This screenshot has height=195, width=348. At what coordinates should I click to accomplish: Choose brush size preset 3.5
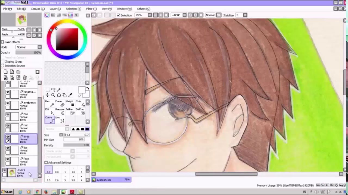73,178
